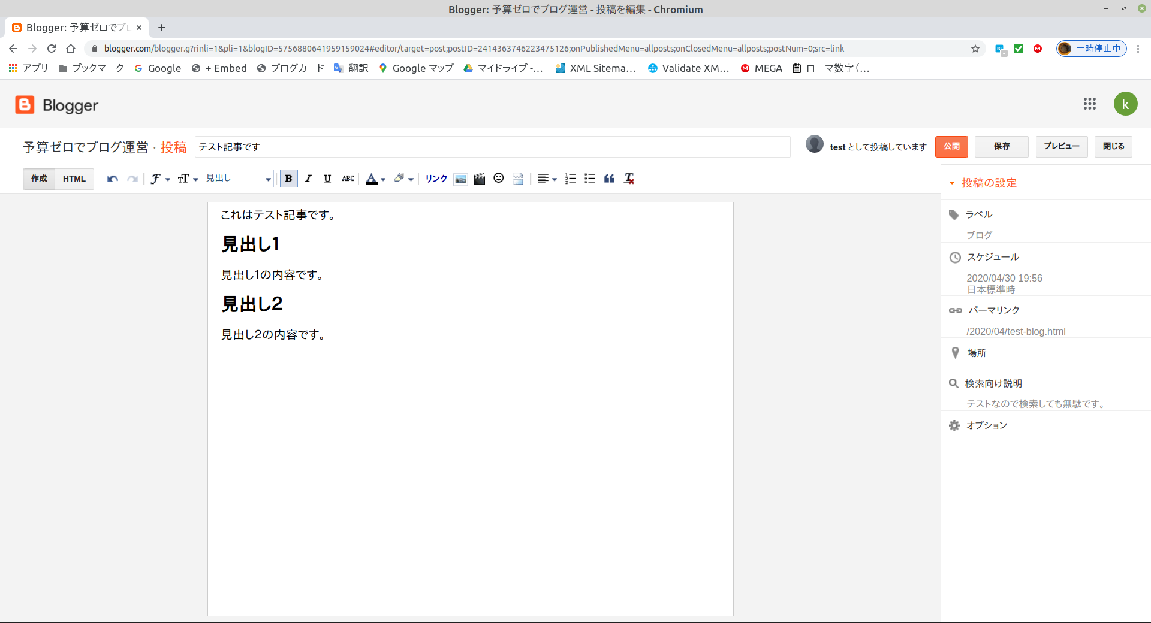Create a numbered list
Screen dimensions: 1151x623
click(571, 179)
